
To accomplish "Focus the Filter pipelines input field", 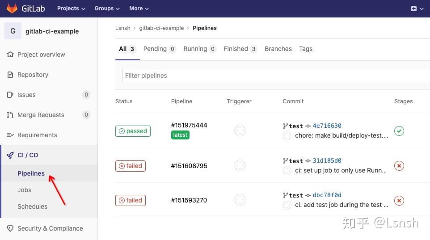I will [x=276, y=76].
